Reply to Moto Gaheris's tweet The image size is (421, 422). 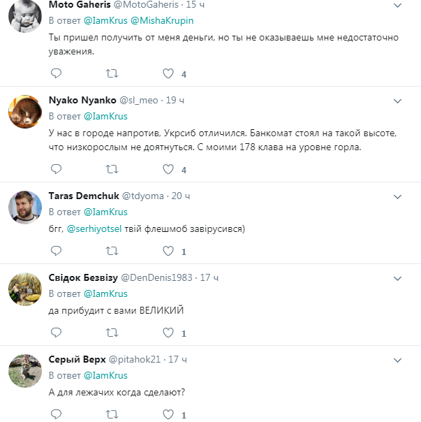tap(57, 73)
